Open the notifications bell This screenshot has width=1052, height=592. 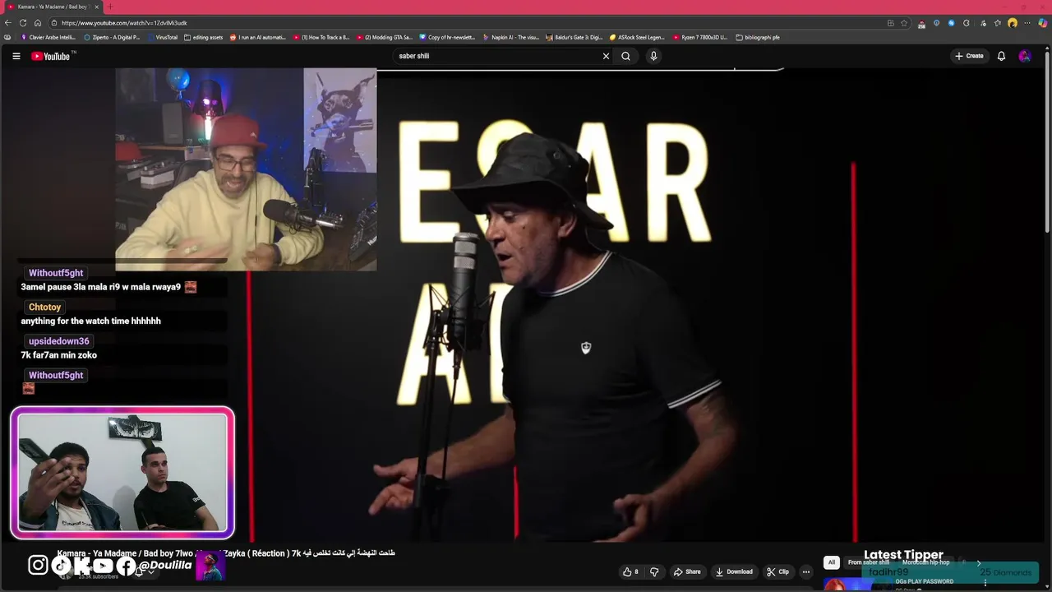(x=1001, y=56)
